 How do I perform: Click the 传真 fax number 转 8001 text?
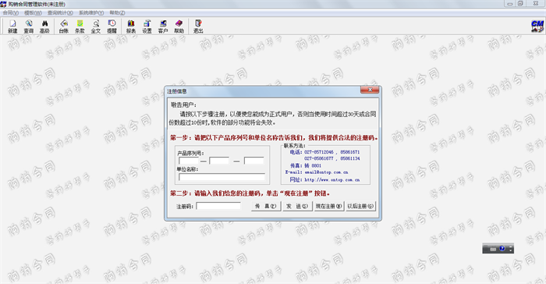coord(313,165)
